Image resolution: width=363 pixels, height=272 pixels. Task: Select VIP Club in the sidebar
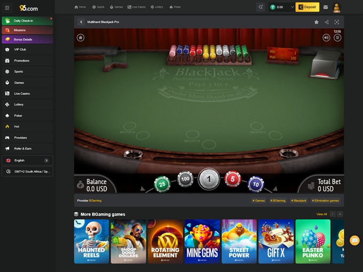click(20, 50)
